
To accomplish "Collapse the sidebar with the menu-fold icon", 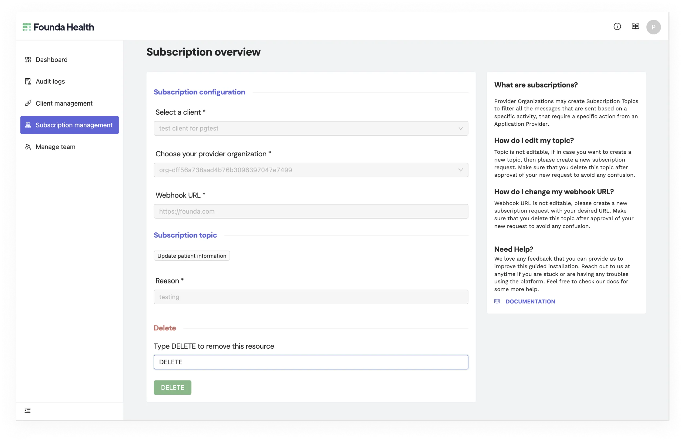I will [x=28, y=410].
